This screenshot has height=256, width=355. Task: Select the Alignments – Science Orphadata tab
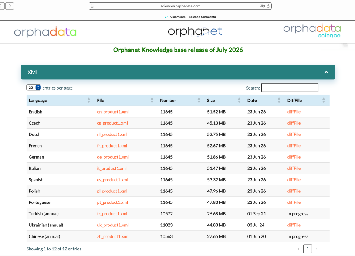(190, 17)
